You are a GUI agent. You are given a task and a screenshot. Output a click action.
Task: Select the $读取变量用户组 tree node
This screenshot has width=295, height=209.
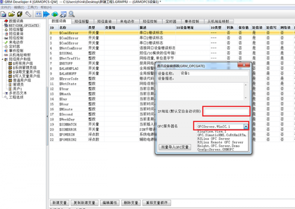(27, 72)
